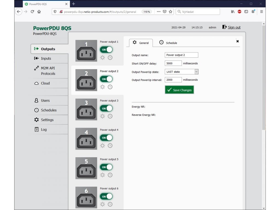280x210 pixels.
Task: Go back with the browser back arrow
Action: coord(19,11)
